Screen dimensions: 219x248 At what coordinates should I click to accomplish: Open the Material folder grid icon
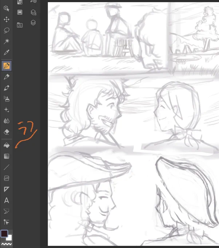point(20,25)
